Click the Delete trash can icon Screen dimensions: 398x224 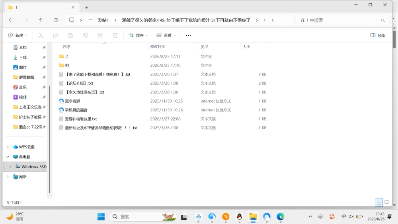[115, 35]
